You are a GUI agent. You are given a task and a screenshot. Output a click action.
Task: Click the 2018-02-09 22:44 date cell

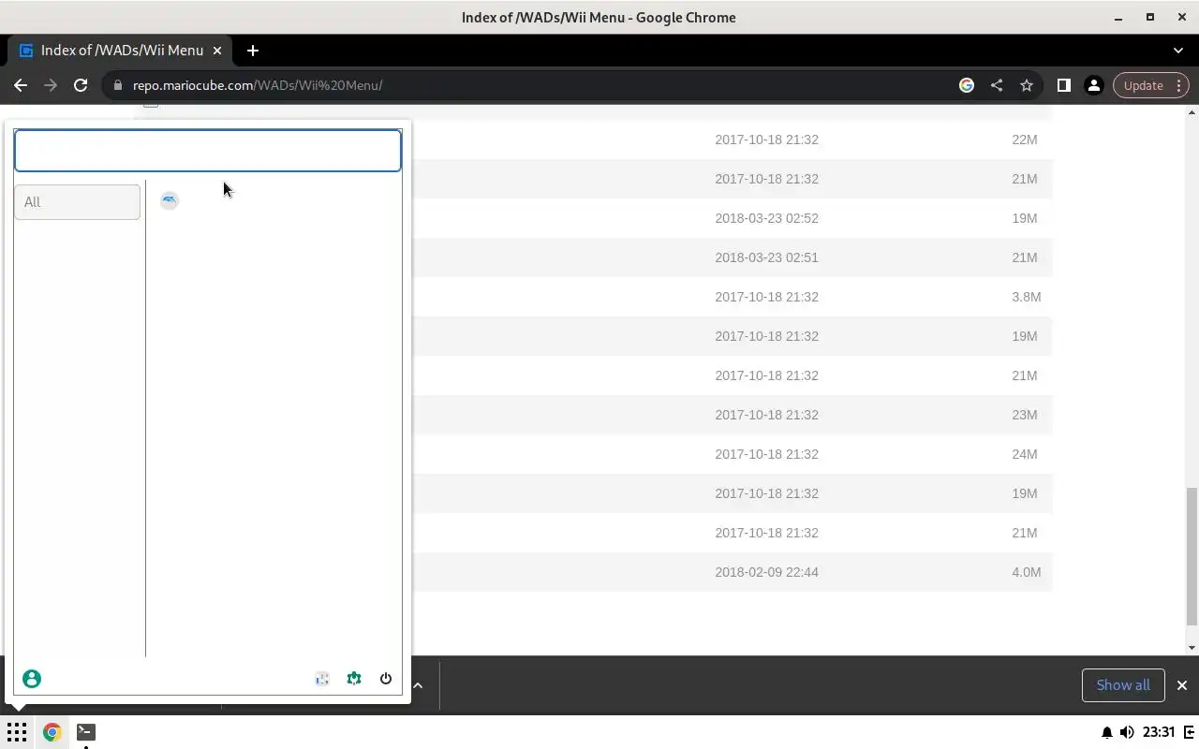766,572
